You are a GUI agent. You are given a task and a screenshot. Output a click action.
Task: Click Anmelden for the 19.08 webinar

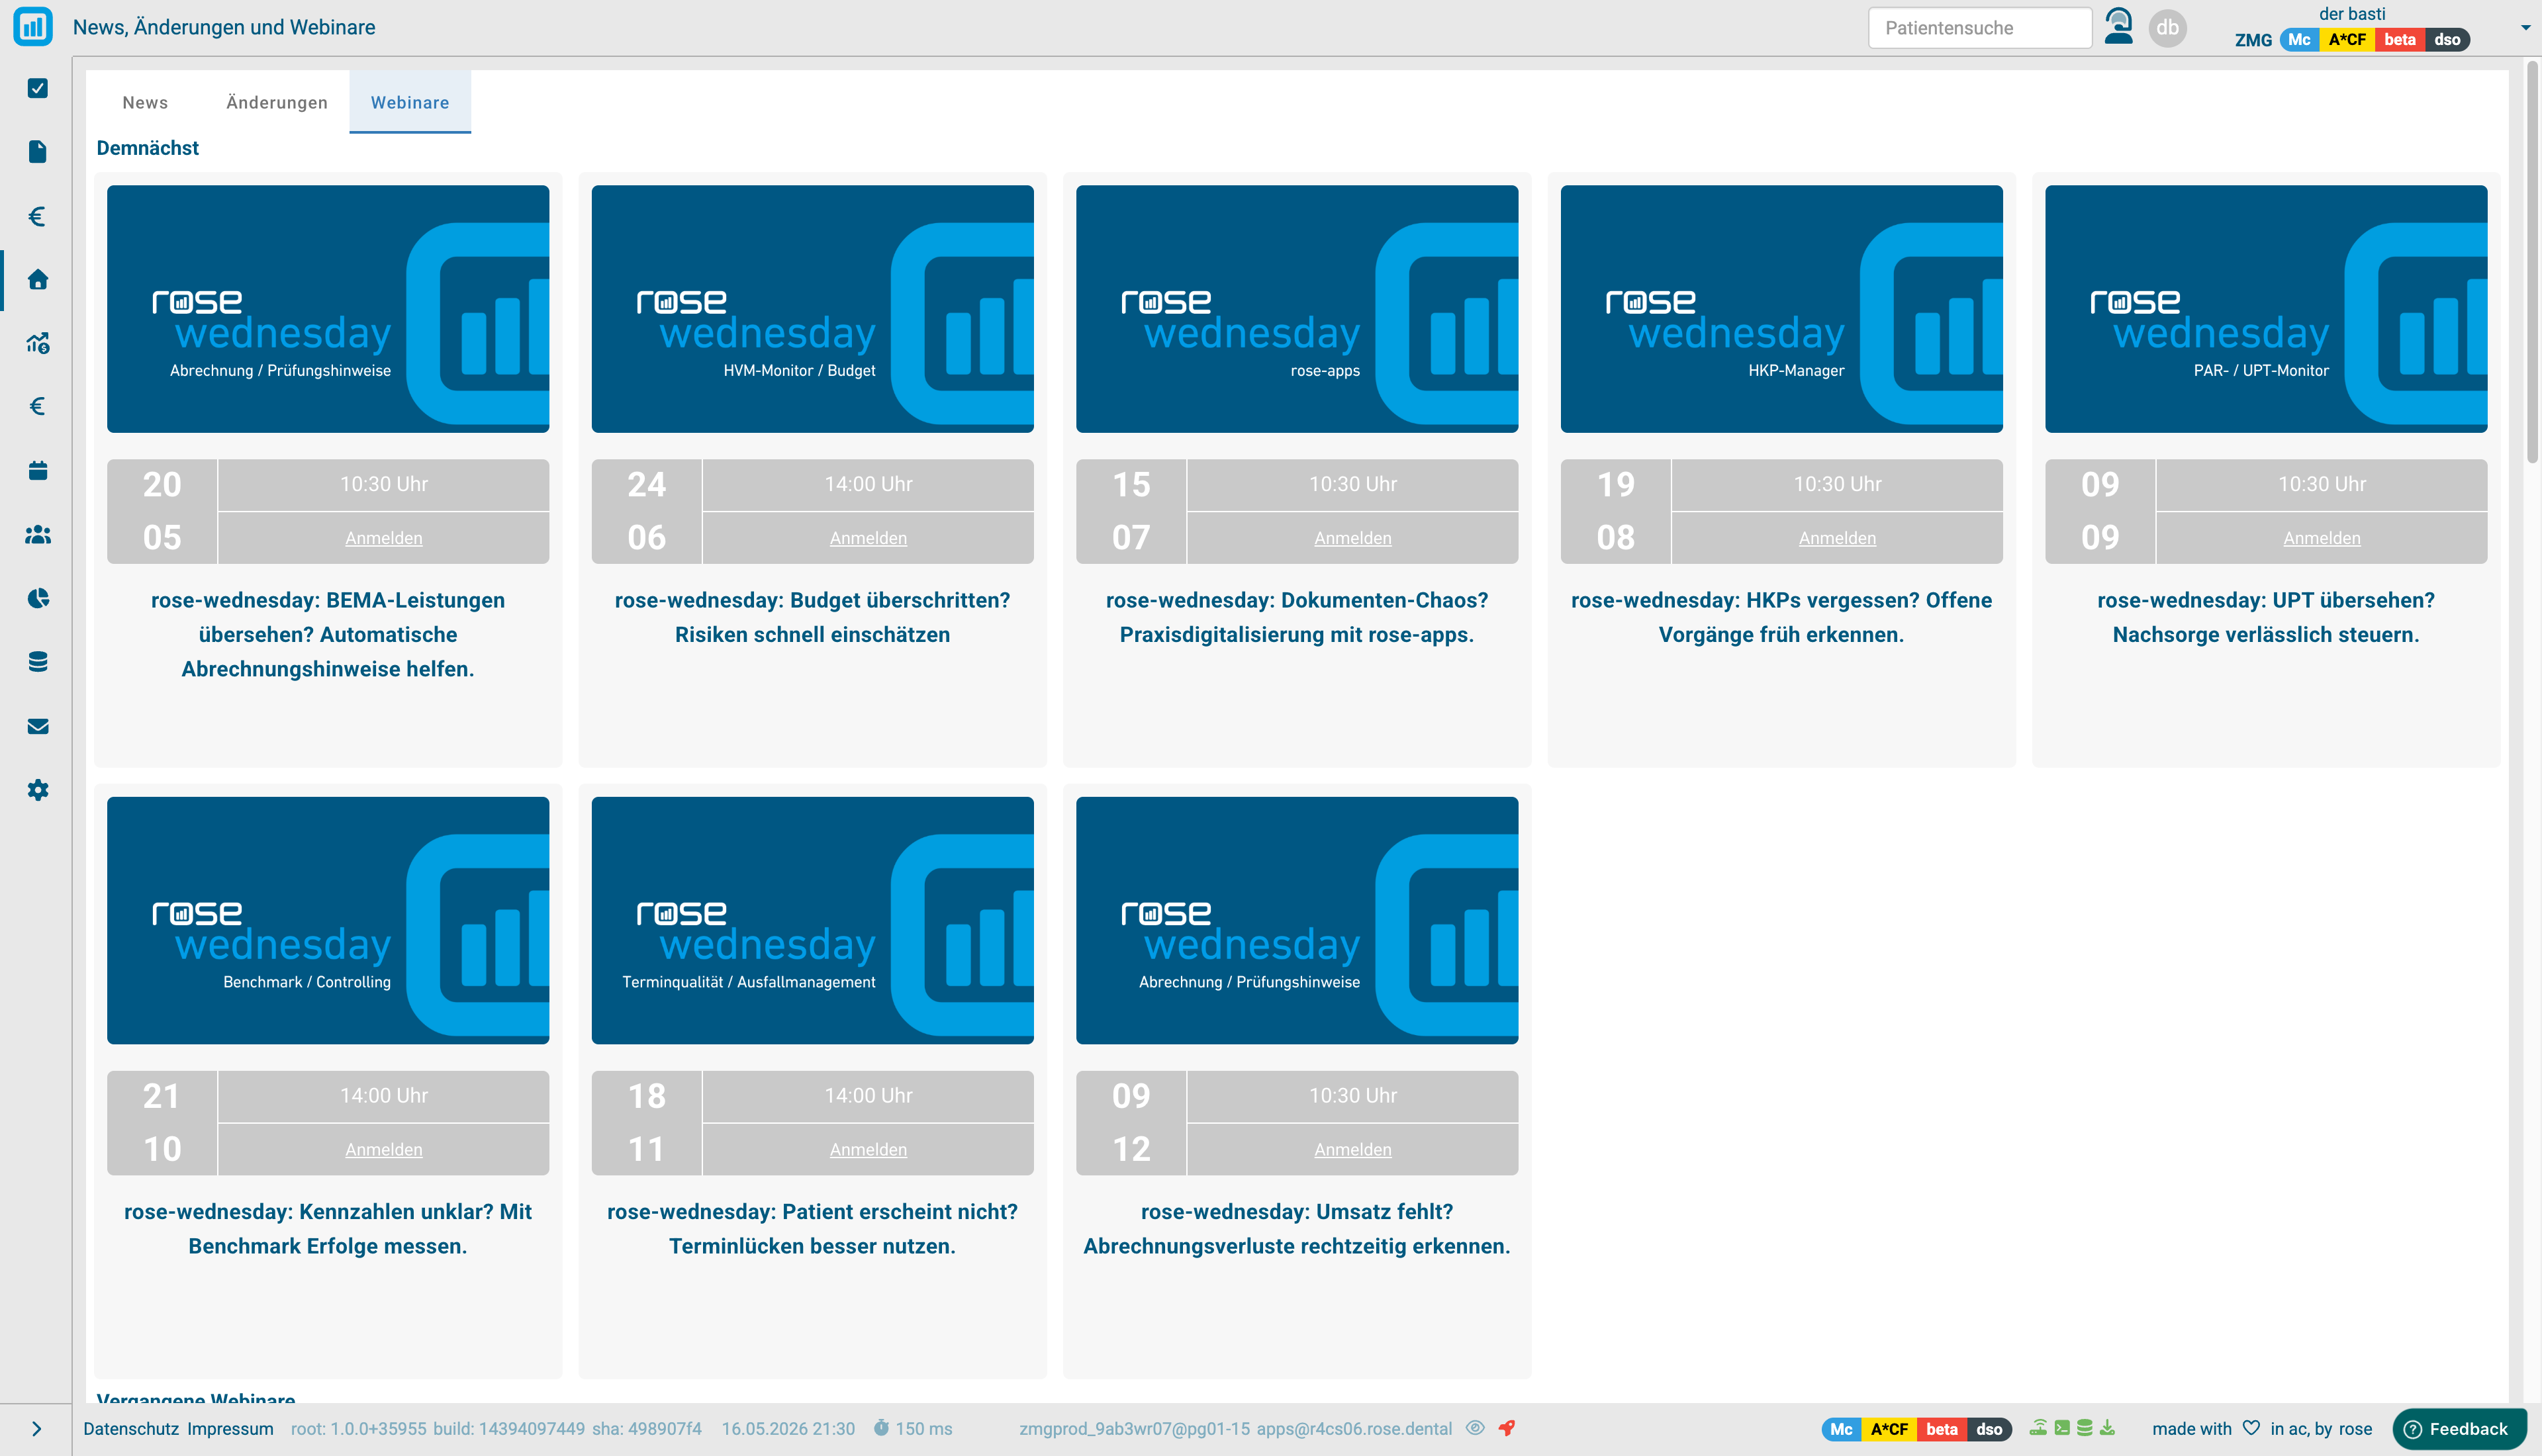point(1837,538)
